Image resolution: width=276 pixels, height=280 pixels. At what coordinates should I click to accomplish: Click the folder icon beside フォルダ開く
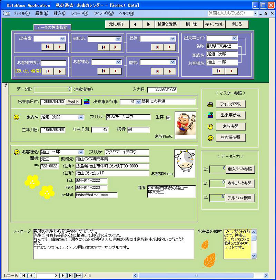pyautogui.click(x=210, y=104)
